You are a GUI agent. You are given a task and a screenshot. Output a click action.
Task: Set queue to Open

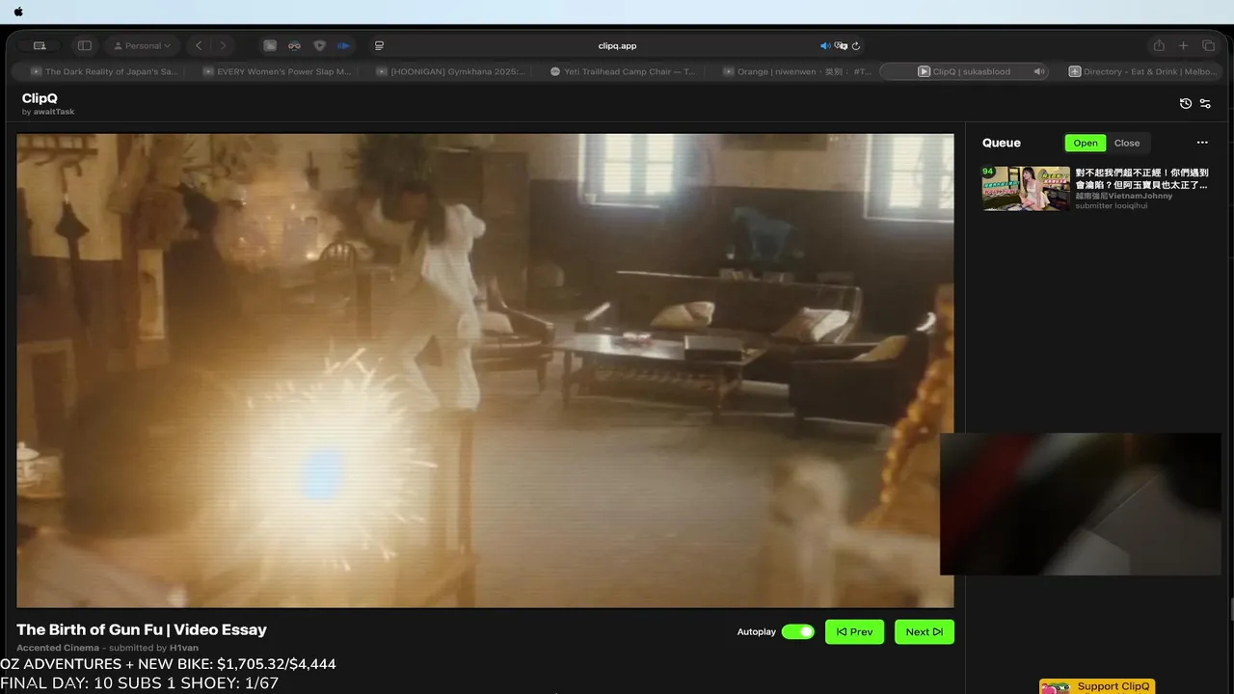pos(1086,143)
